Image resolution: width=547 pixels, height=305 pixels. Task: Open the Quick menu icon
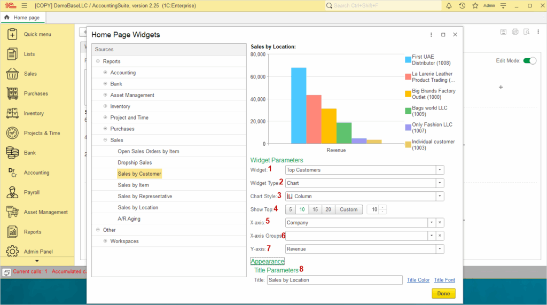(12, 34)
